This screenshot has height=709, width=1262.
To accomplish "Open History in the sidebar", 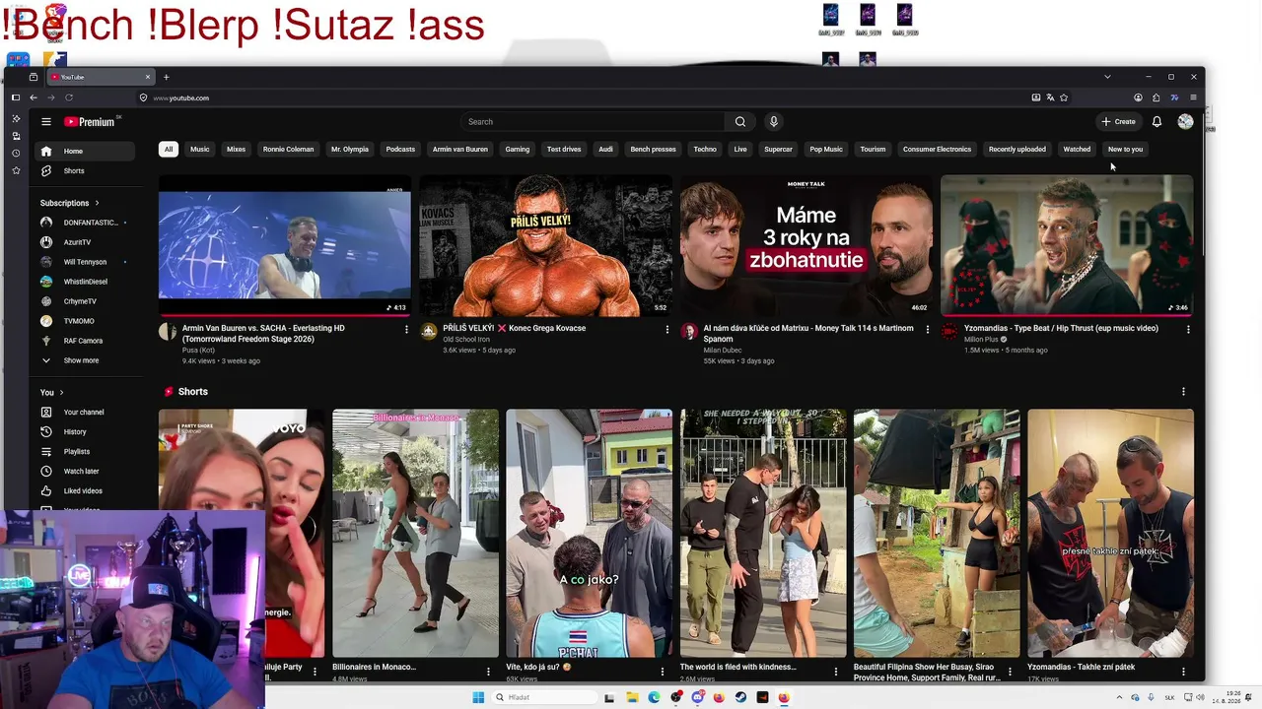I will [x=85, y=432].
